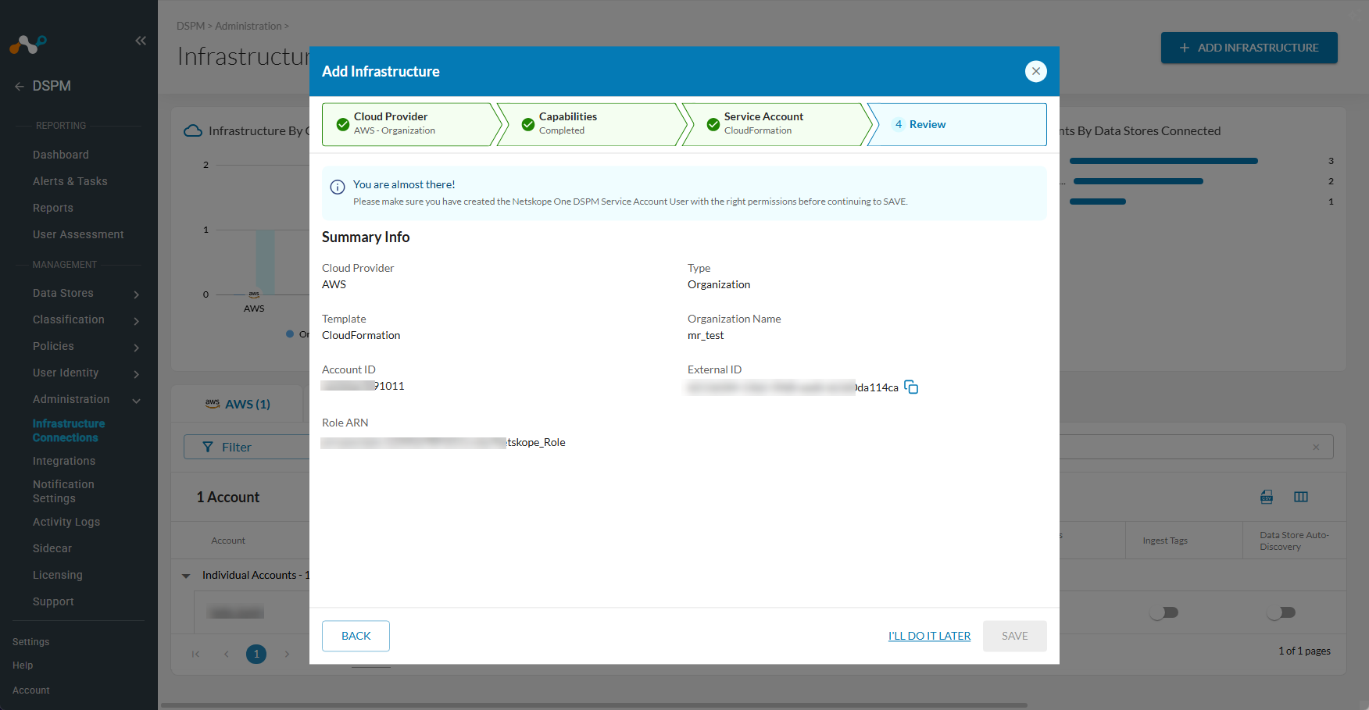Open the Integrations page
1369x710 pixels.
pyautogui.click(x=64, y=461)
